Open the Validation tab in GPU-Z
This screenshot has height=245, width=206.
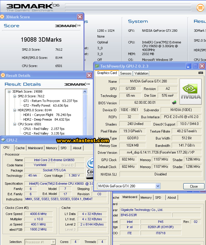click(x=141, y=73)
